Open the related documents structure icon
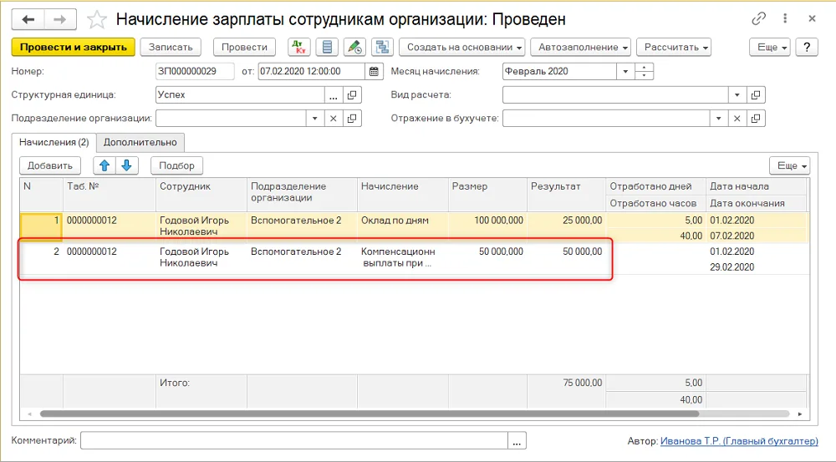 pyautogui.click(x=382, y=47)
